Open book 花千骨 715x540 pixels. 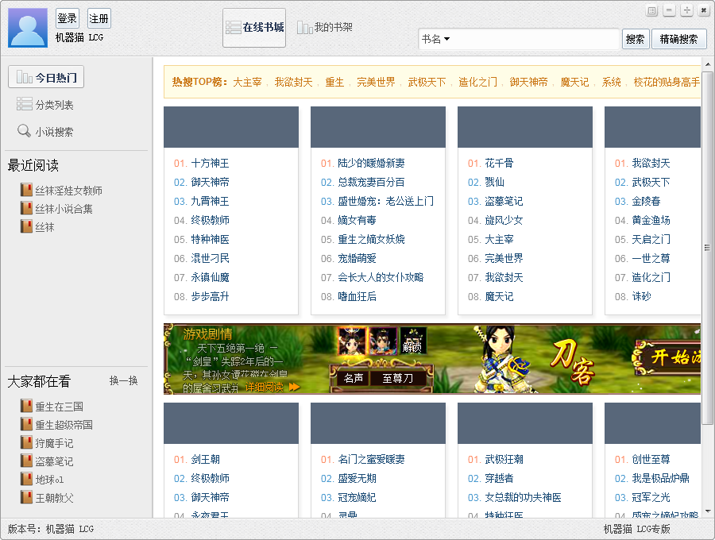click(499, 163)
